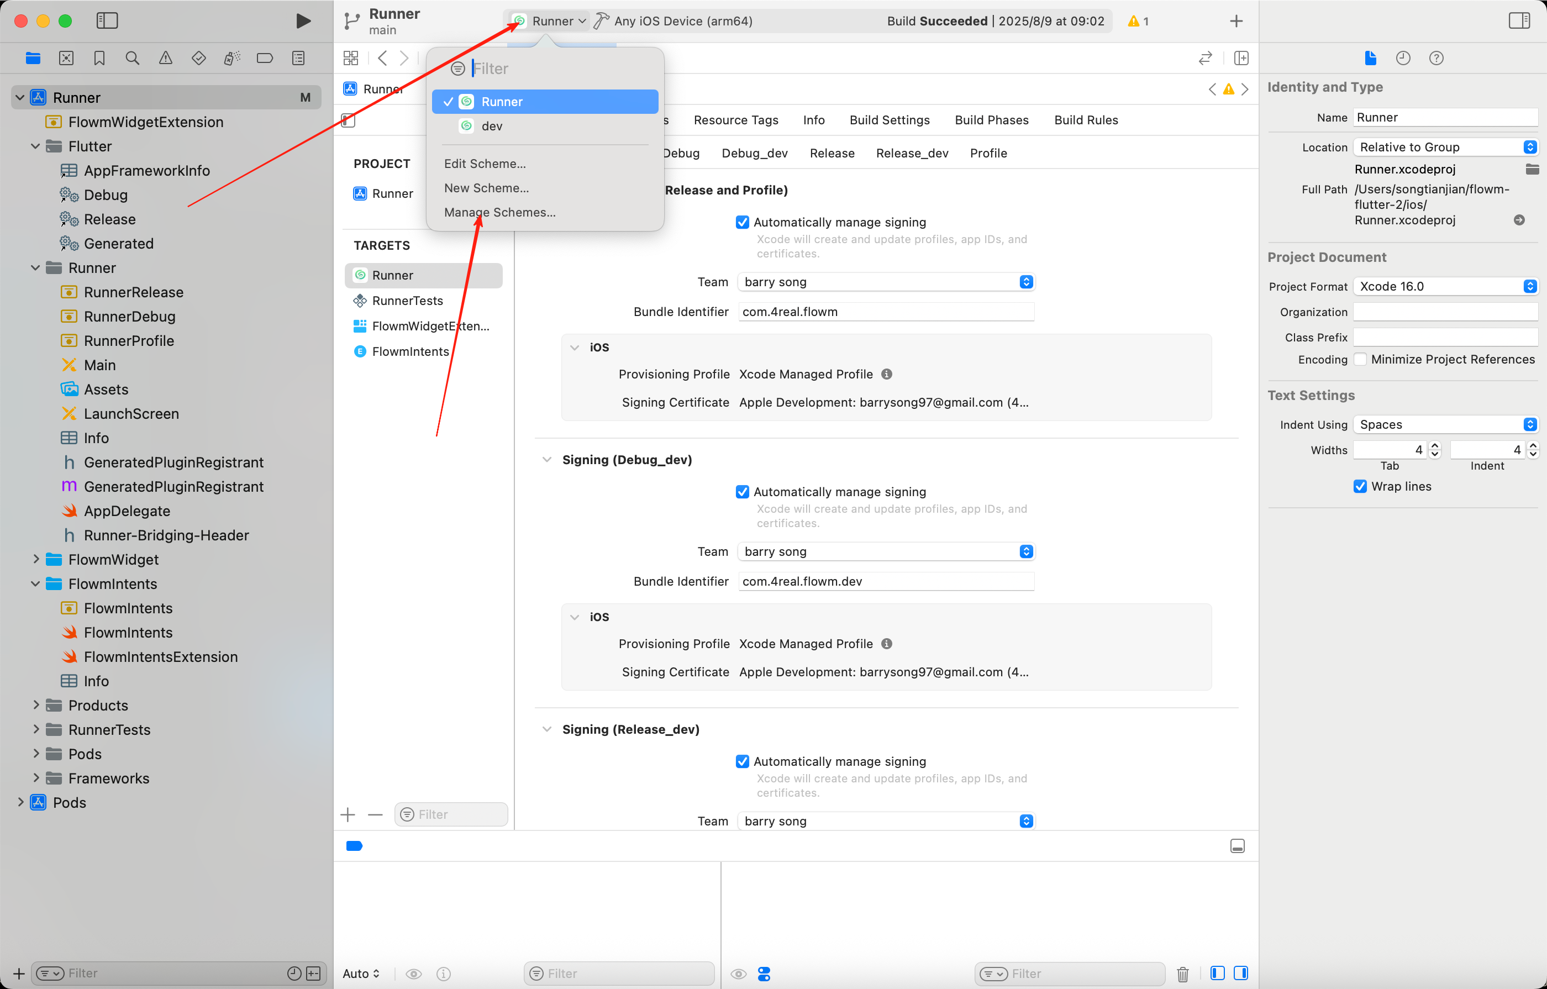Click the Run play button

[x=303, y=21]
